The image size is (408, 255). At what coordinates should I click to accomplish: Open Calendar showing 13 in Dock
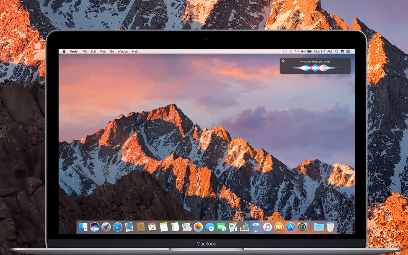click(x=152, y=227)
